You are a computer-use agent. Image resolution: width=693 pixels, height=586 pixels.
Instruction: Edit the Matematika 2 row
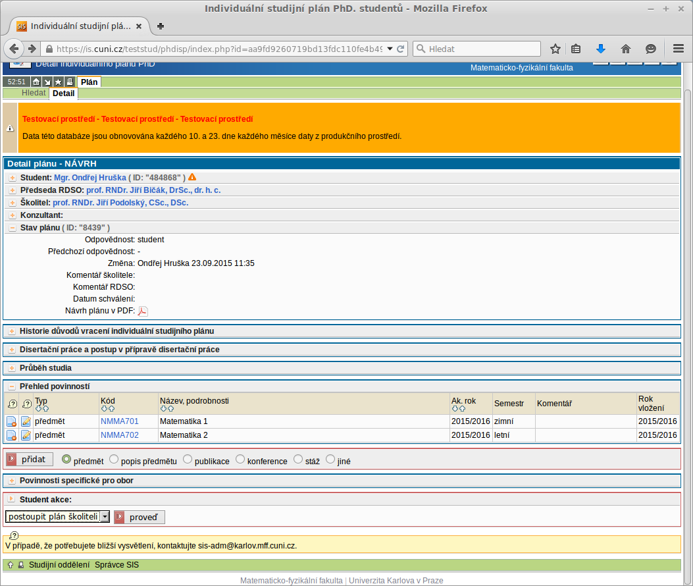[x=26, y=435]
